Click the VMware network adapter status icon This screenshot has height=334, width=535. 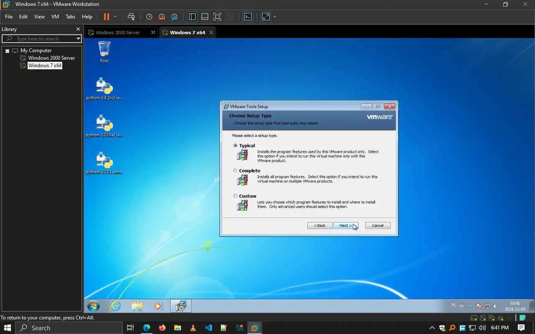492,318
